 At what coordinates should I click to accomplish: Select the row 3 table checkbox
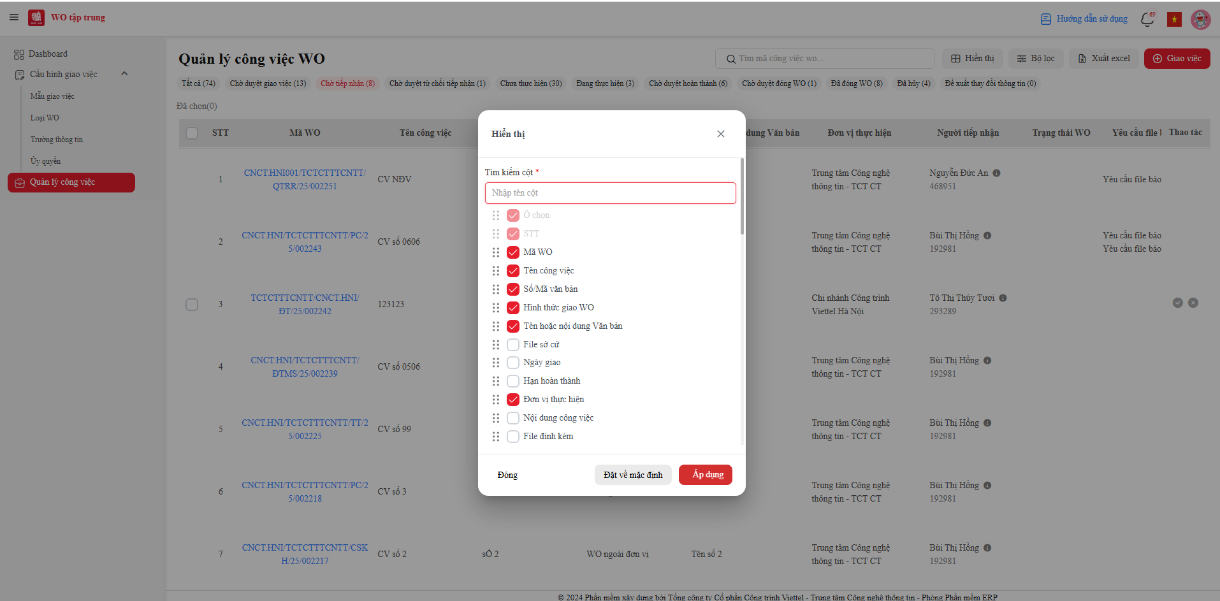coord(192,305)
